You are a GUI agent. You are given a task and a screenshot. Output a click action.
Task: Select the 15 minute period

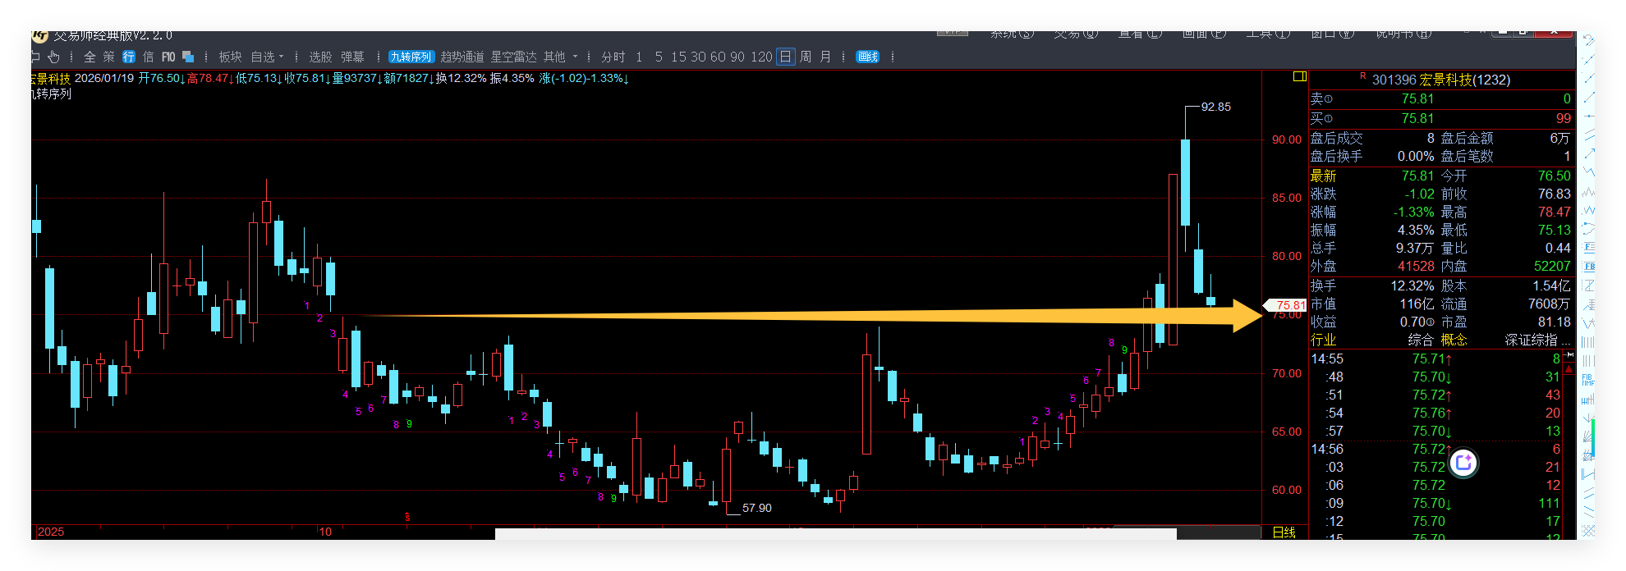(x=678, y=57)
